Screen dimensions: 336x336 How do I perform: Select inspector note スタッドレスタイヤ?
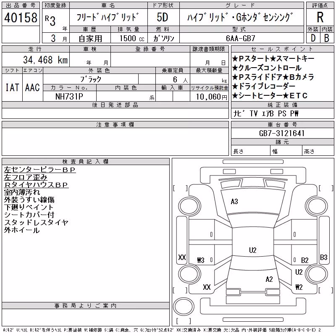coord(36,223)
